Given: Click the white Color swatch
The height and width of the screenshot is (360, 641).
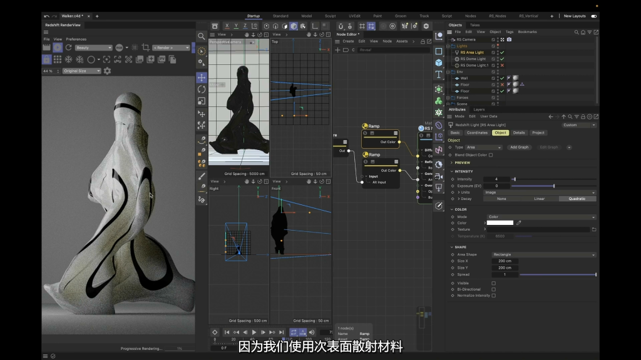Looking at the screenshot, I should pyautogui.click(x=500, y=222).
